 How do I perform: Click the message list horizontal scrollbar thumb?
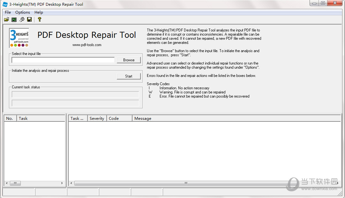click(x=186, y=183)
